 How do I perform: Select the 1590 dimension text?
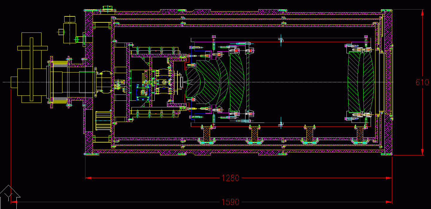[x=230, y=202]
